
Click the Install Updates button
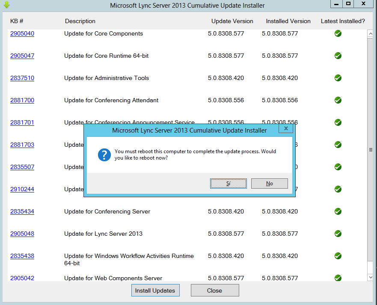[x=155, y=290]
